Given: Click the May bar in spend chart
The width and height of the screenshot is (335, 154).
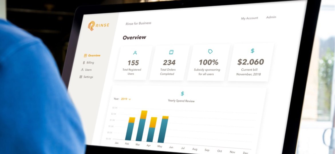Looking at the screenshot, I should [x=163, y=129].
